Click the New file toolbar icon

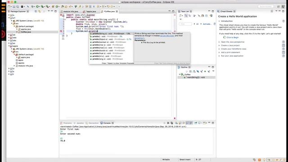9,6
